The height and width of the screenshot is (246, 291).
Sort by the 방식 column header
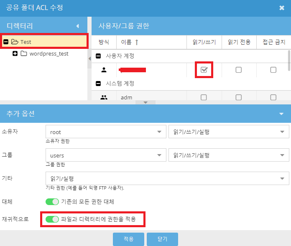(104, 42)
